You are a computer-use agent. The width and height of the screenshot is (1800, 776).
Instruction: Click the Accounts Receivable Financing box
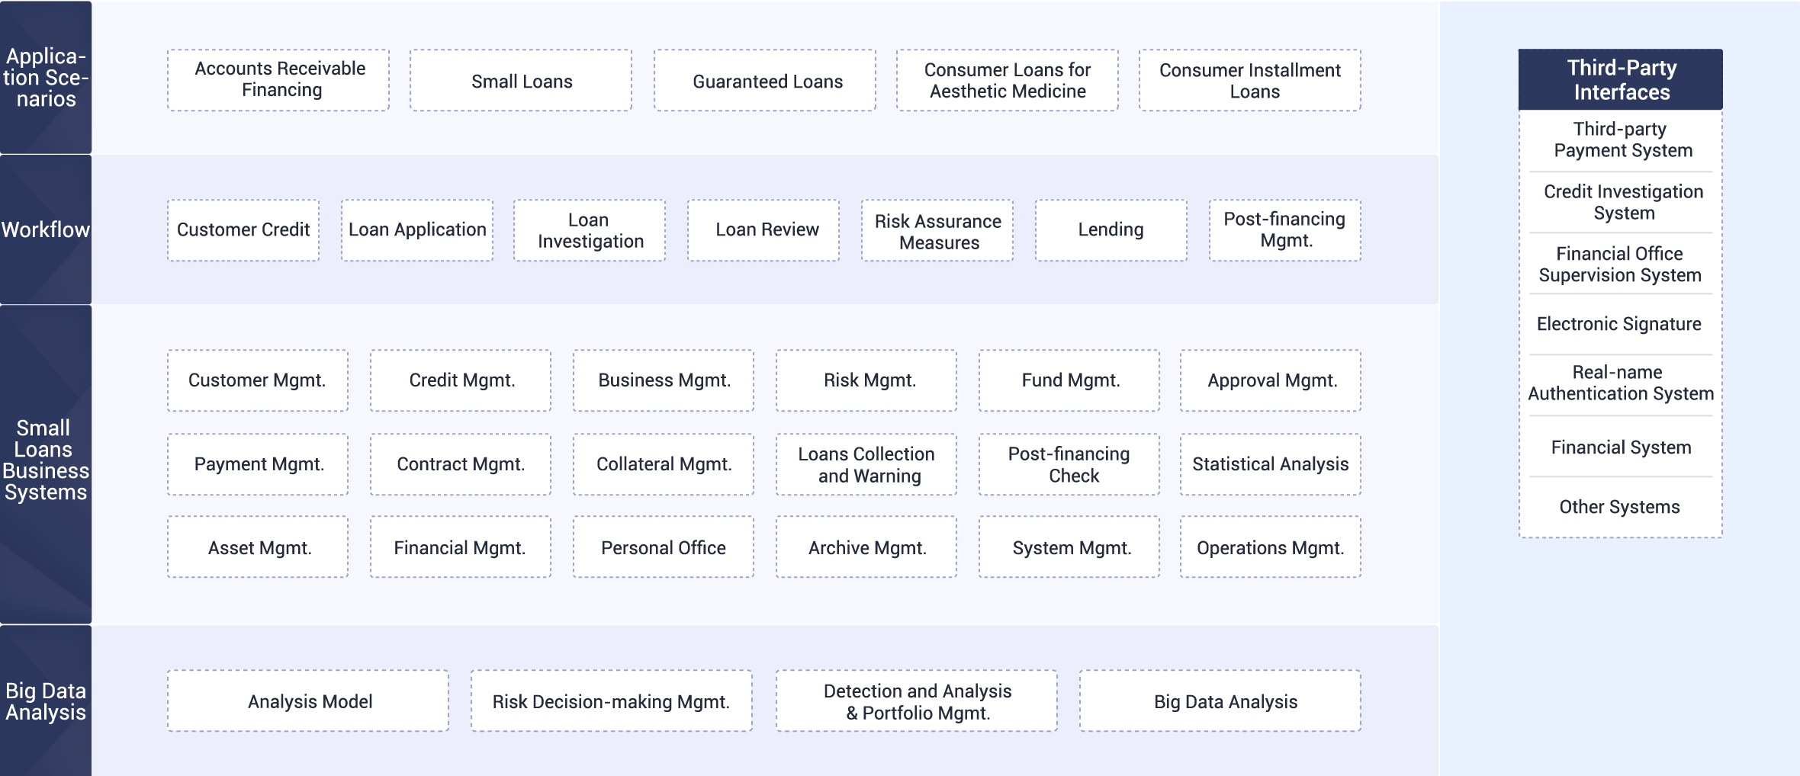278,80
